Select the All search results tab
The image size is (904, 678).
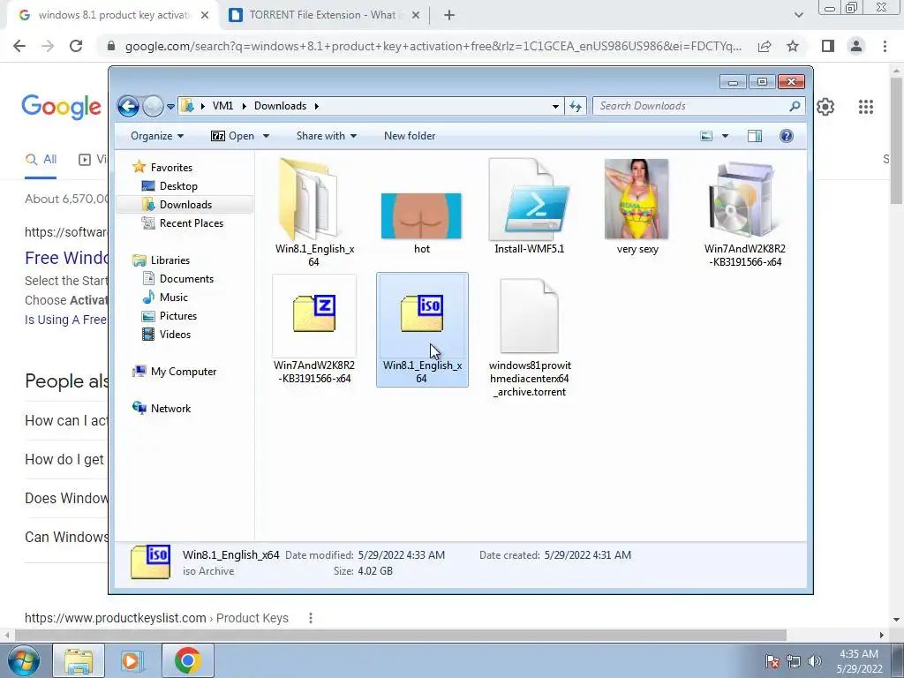pyautogui.click(x=41, y=160)
